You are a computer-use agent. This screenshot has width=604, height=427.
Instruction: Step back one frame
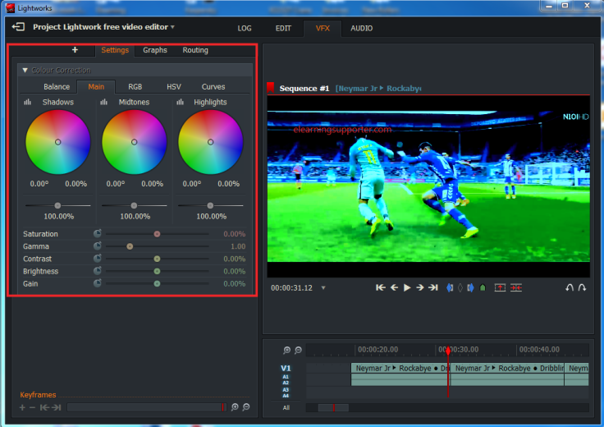(394, 287)
